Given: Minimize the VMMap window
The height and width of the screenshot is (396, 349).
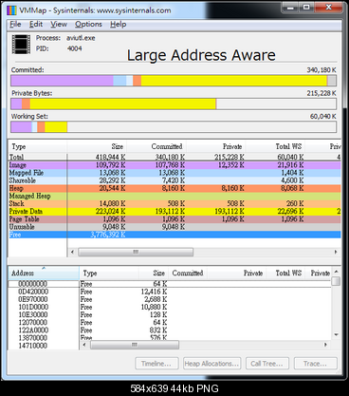Looking at the screenshot, I should click(290, 8).
